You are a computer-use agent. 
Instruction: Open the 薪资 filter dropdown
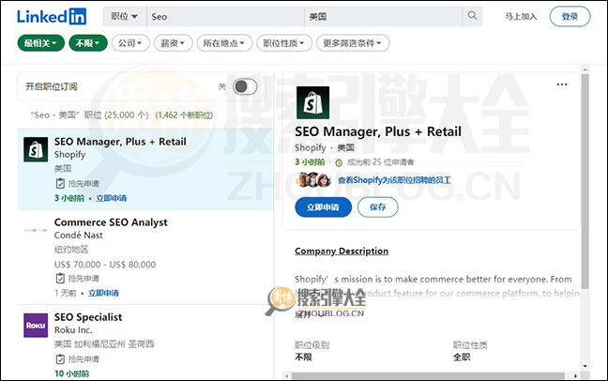(173, 43)
